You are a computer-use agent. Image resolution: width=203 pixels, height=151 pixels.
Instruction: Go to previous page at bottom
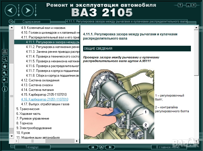(92, 147)
